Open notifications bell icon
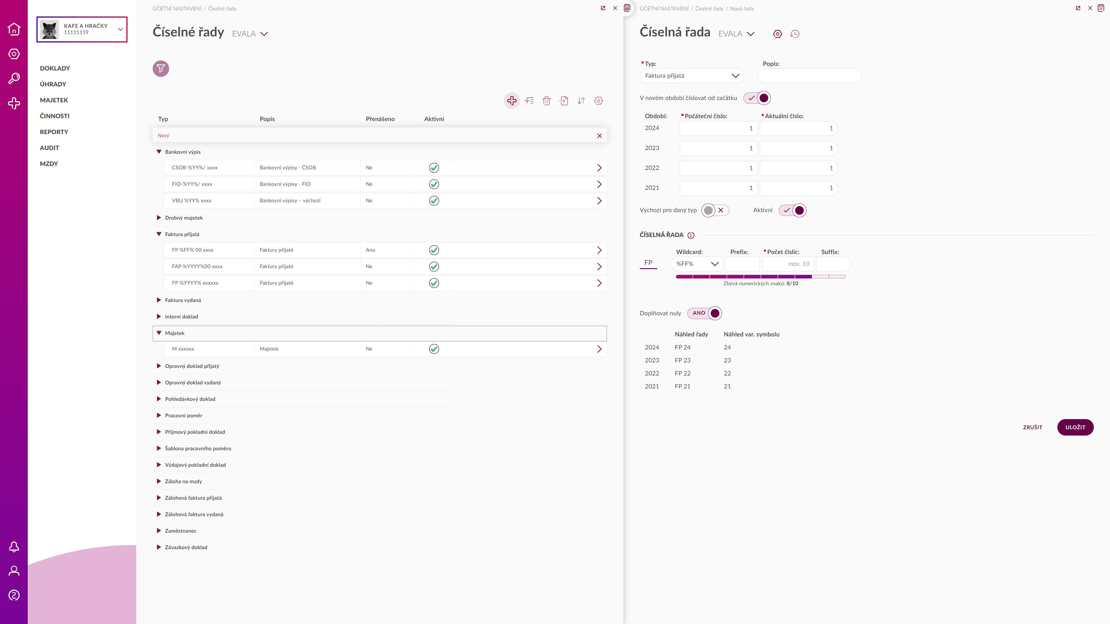The image size is (1110, 624). [x=14, y=547]
